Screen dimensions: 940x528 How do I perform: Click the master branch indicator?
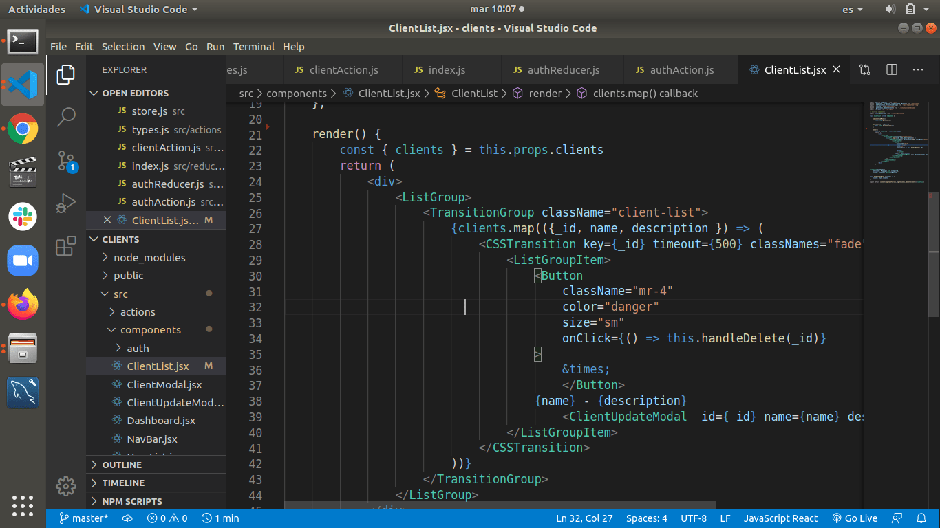pyautogui.click(x=83, y=518)
